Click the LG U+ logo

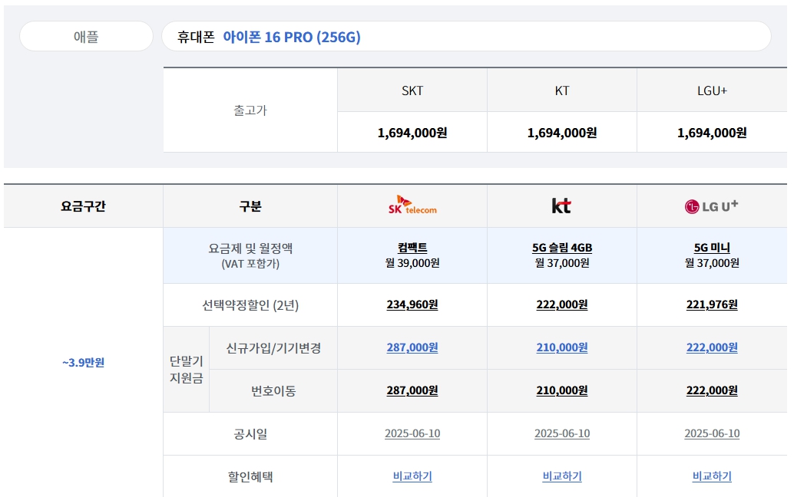(x=712, y=206)
